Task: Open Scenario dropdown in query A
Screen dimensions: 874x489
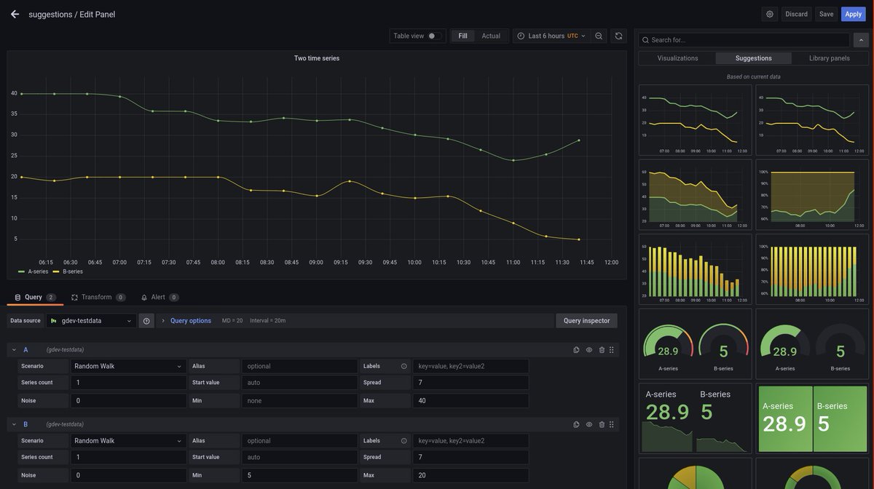Action: pos(129,366)
